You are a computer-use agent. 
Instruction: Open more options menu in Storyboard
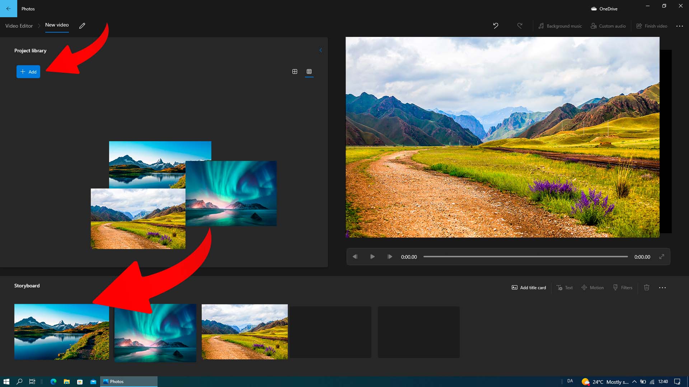point(663,287)
